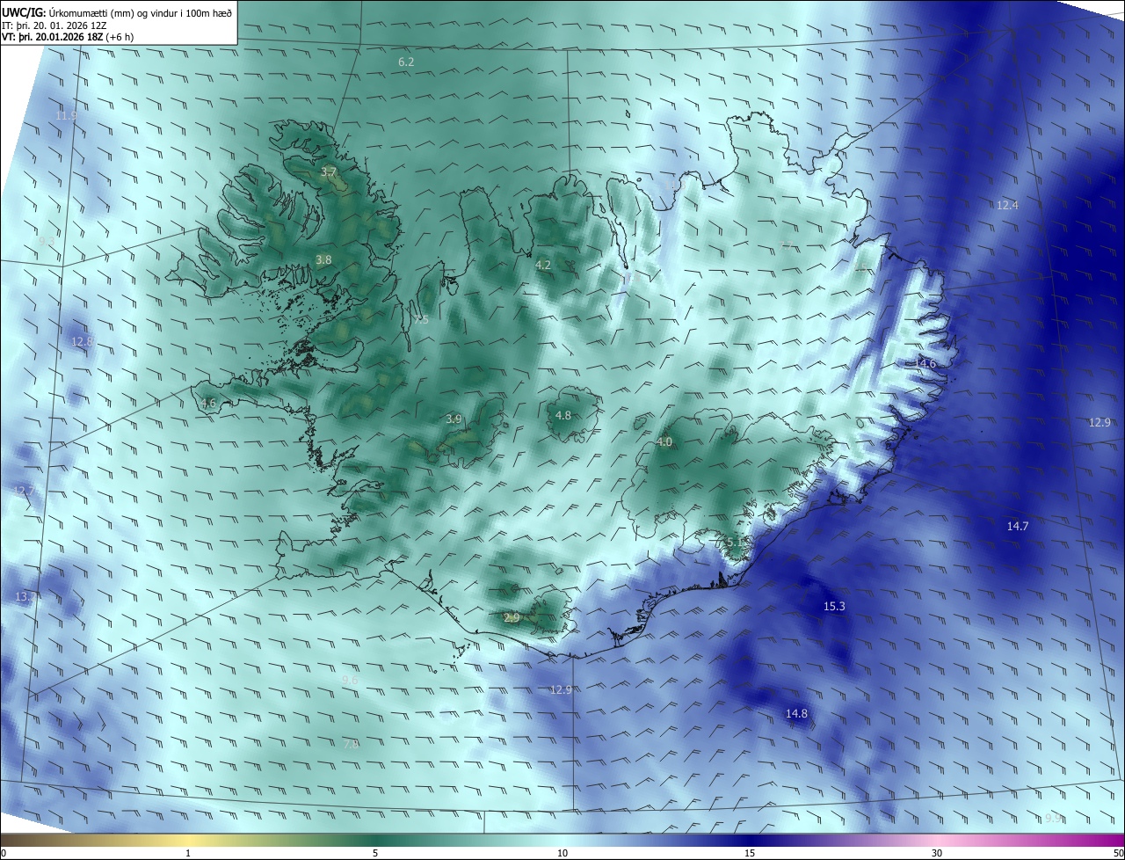Image resolution: width=1125 pixels, height=860 pixels.
Task: Click the 9.6 value label
Action: (x=350, y=680)
